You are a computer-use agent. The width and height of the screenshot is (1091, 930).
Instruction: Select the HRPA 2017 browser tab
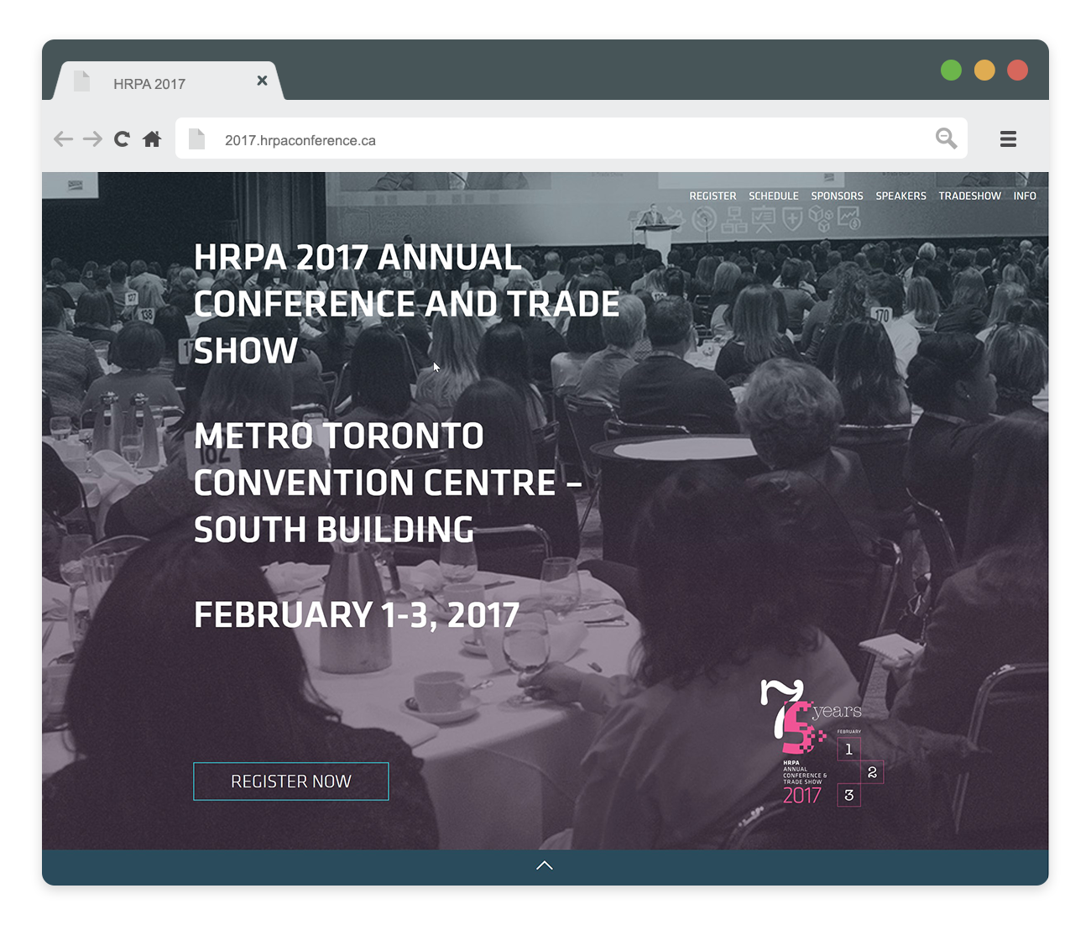168,81
